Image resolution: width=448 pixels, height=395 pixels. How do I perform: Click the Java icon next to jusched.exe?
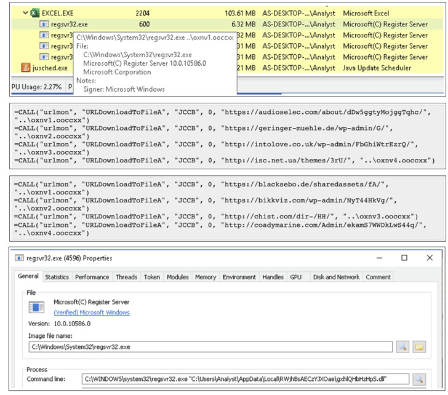click(26, 68)
